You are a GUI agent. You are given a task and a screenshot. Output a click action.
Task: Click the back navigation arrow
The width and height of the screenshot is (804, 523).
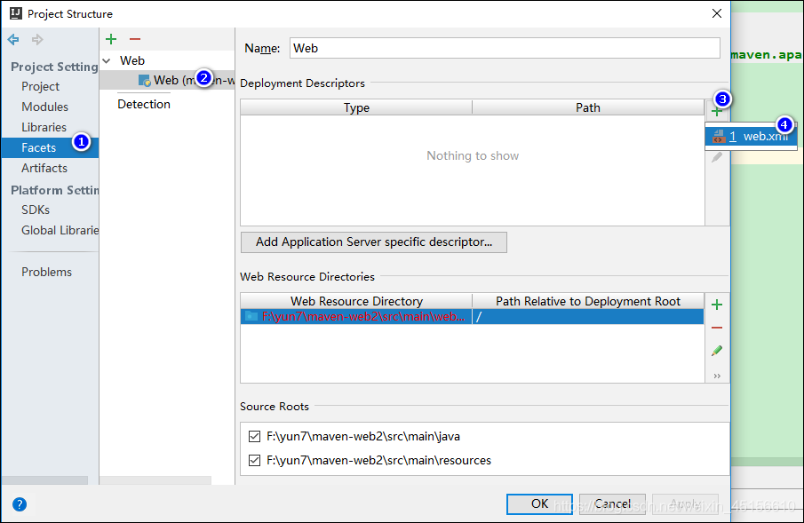pos(13,39)
